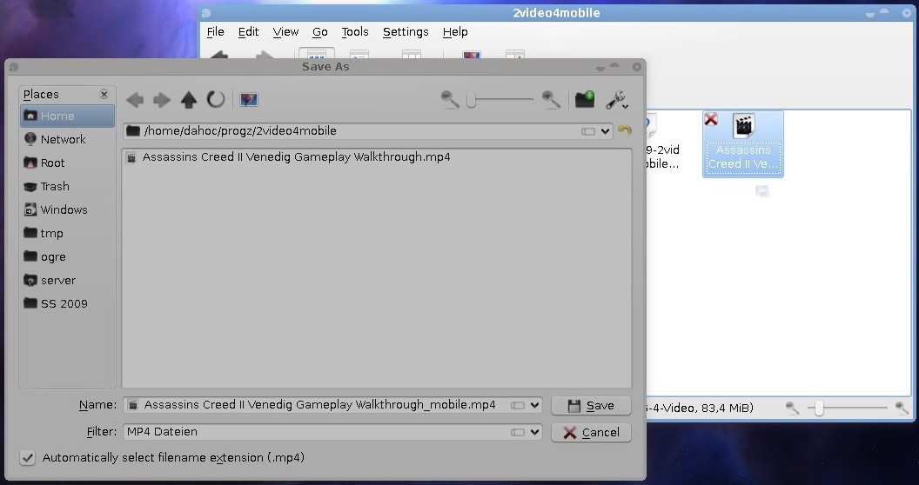919x485 pixels.
Task: Zoom in icon in Save As toolbar
Action: [551, 99]
